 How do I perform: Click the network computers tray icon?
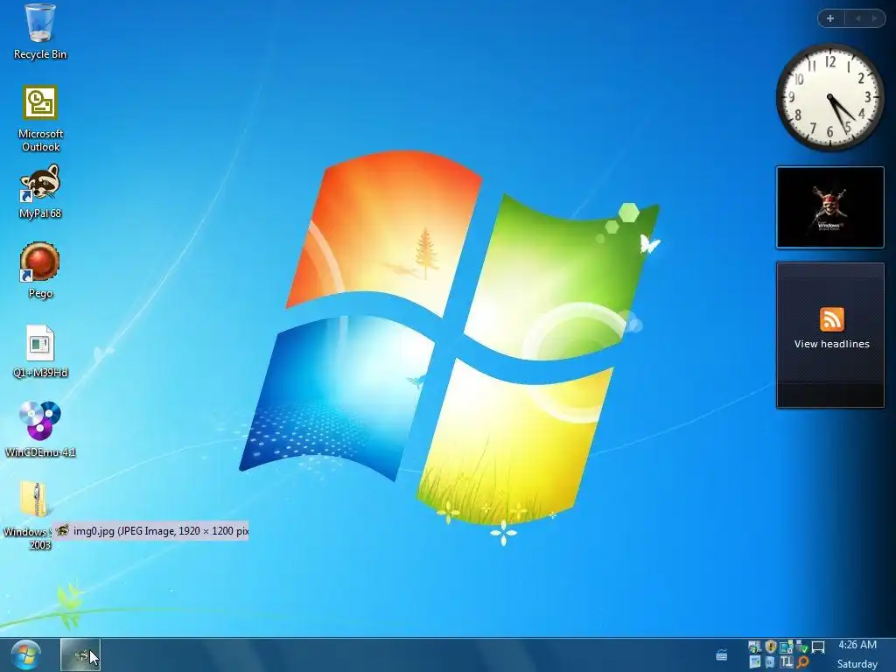(x=787, y=647)
